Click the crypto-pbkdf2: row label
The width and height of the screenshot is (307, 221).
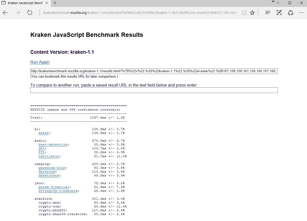tap(53, 211)
